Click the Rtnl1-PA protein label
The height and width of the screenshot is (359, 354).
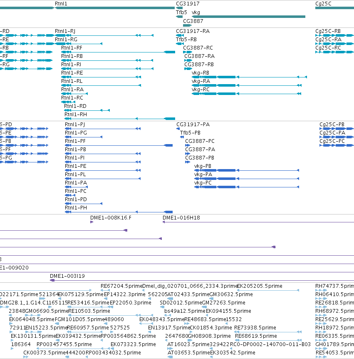point(76,183)
